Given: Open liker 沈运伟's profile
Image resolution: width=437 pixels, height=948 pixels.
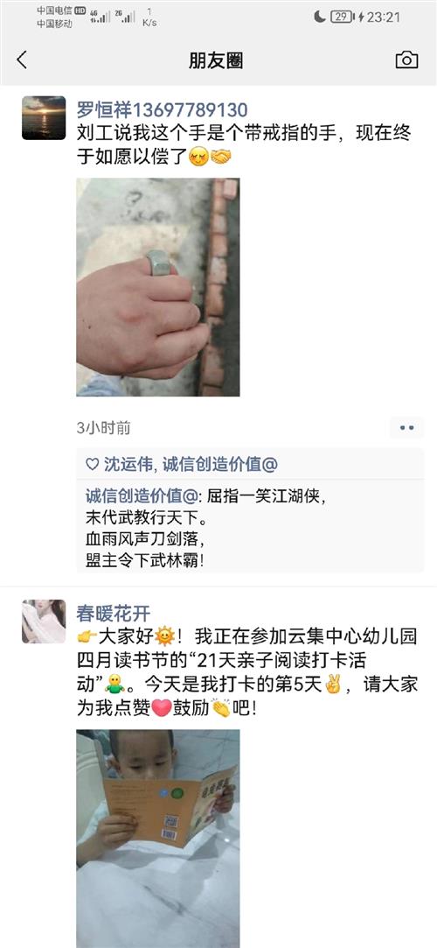Looking at the screenshot, I should pos(129,464).
